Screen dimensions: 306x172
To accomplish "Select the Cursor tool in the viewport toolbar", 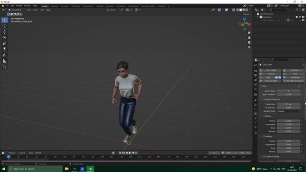I will 4,26.
